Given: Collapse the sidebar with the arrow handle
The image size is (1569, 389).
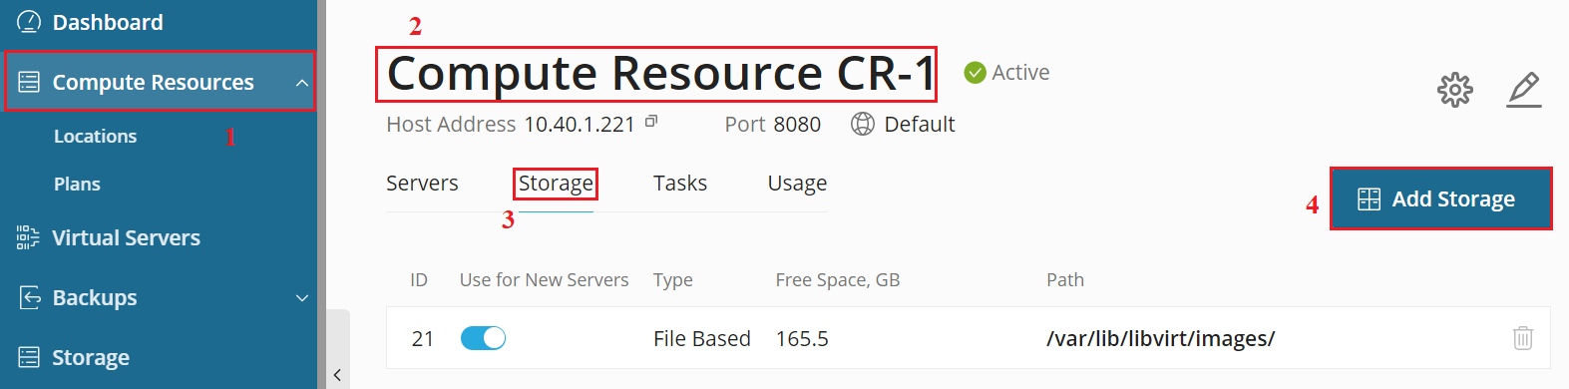Looking at the screenshot, I should 338,375.
